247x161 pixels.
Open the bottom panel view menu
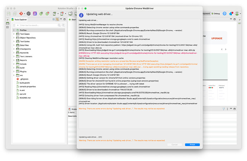(x=227, y=109)
